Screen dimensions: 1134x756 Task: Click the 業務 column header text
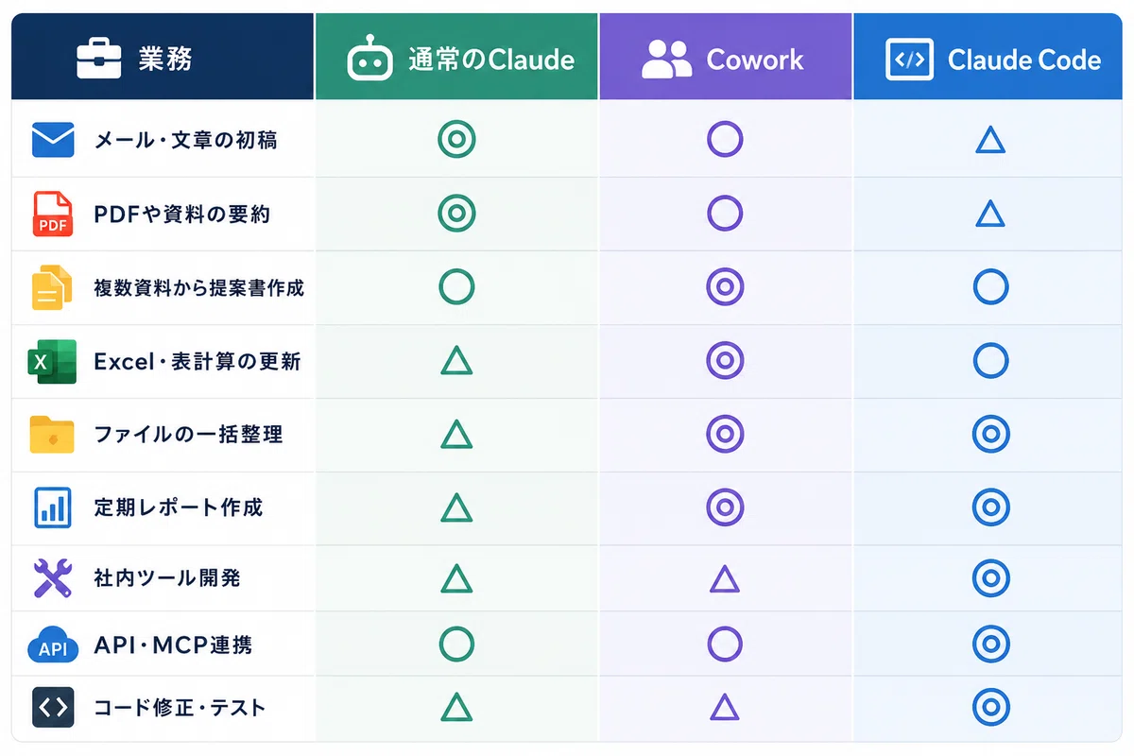[164, 60]
